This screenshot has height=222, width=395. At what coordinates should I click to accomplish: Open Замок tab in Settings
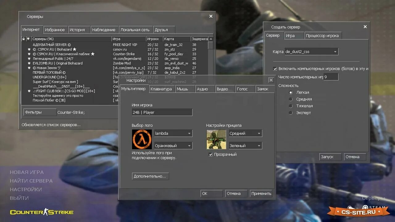265,89
